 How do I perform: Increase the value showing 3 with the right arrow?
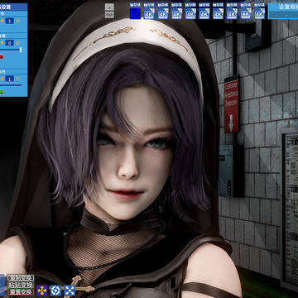(x=17, y=21)
